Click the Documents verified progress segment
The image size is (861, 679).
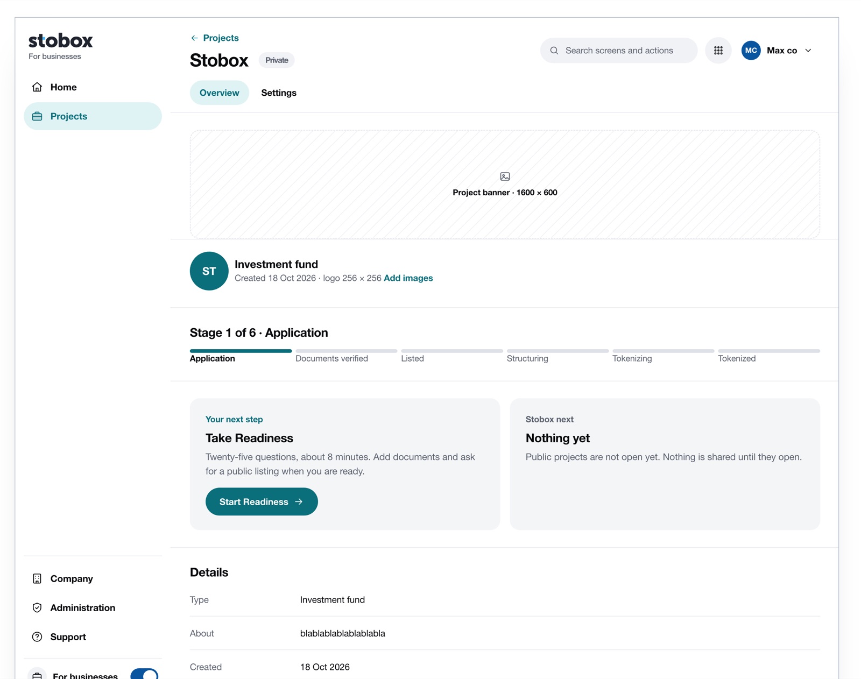pos(346,351)
